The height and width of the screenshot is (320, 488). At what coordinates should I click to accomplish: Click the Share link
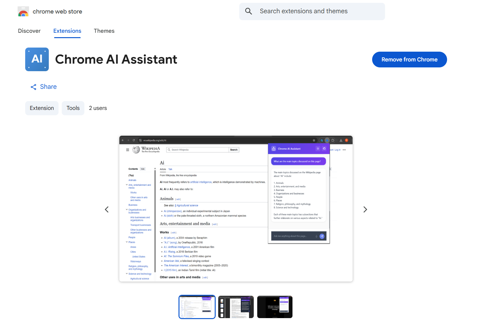pos(48,87)
